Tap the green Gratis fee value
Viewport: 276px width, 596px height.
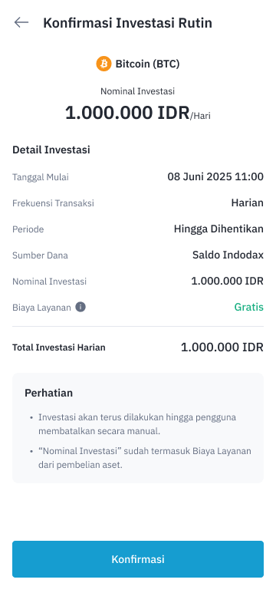[248, 307]
